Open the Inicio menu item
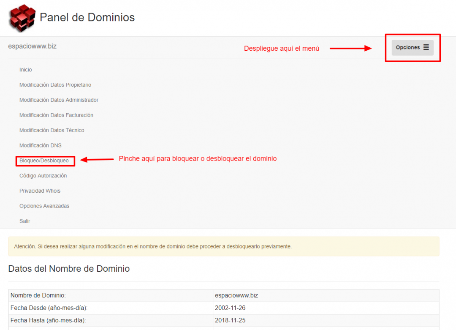The width and height of the screenshot is (456, 330). point(26,70)
